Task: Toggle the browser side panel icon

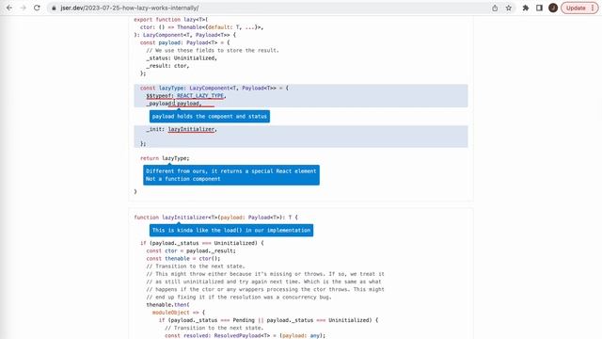Action: [539, 8]
